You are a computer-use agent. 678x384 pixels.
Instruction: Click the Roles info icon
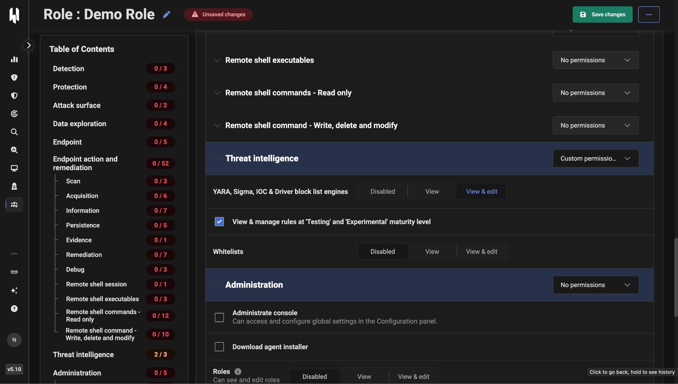tap(238, 371)
